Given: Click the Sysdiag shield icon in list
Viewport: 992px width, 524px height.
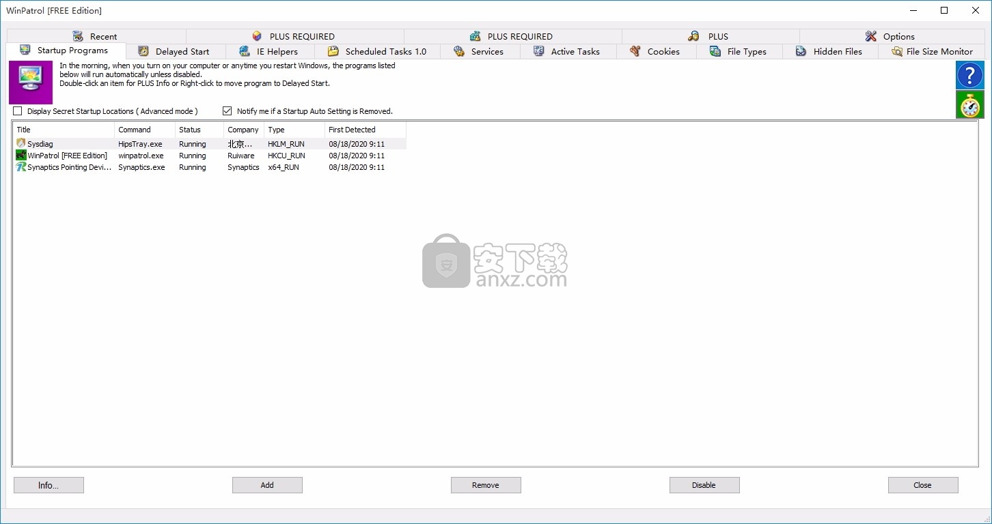Looking at the screenshot, I should (x=21, y=143).
